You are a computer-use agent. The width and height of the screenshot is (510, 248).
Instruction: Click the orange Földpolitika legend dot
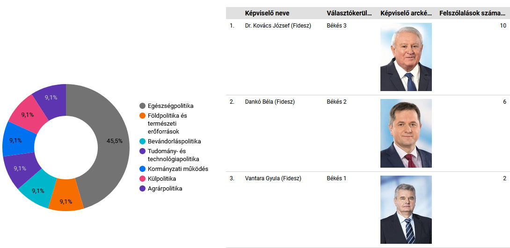(x=142, y=115)
